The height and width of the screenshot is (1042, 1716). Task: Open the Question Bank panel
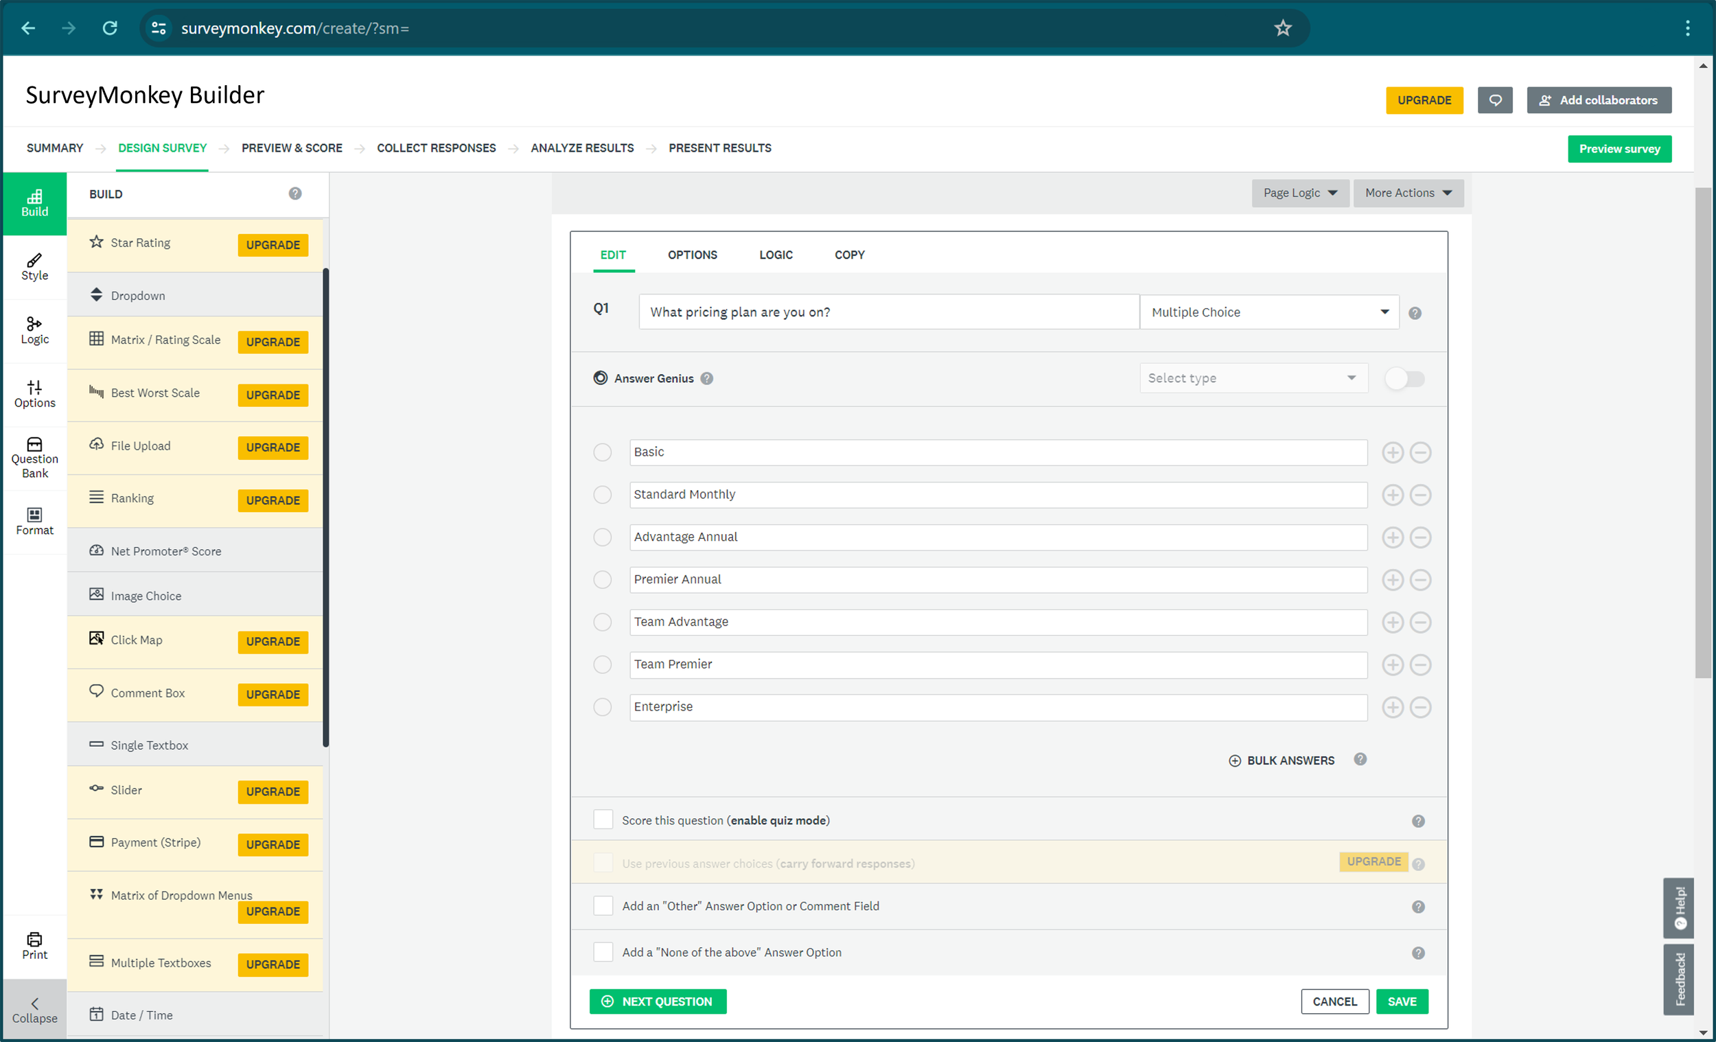pos(34,457)
